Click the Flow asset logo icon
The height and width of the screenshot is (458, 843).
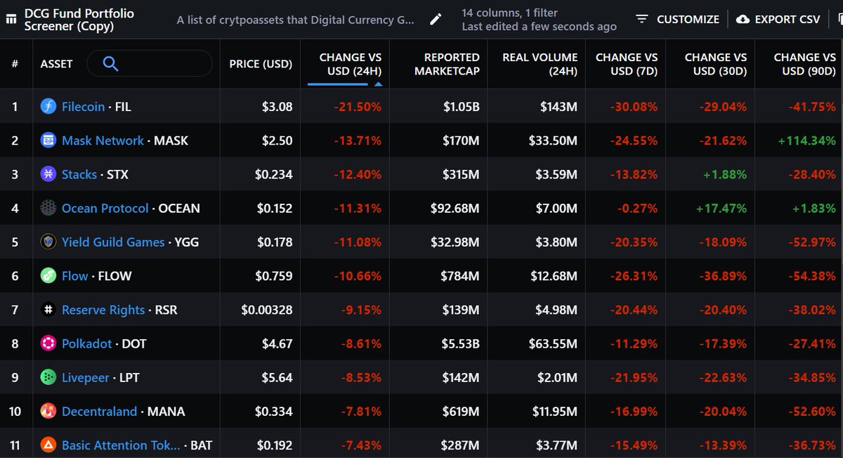click(48, 276)
